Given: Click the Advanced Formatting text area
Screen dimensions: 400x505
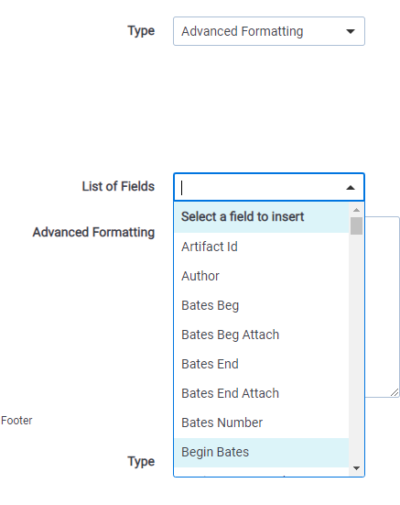Looking at the screenshot, I should point(383,307).
